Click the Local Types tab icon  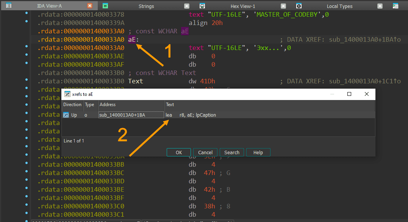click(x=299, y=6)
